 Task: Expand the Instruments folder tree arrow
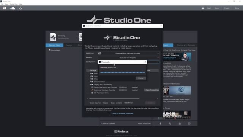point(90,73)
